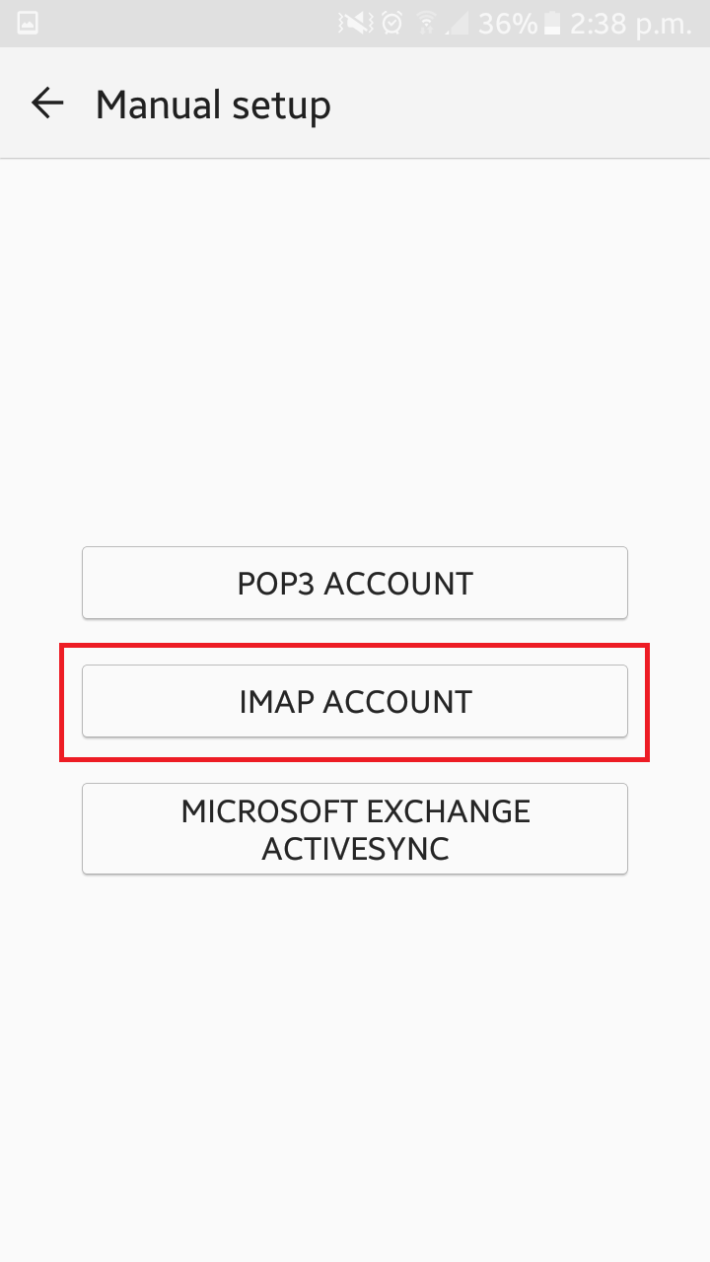Tap the back arrow icon
Screen dimensions: 710x1262
(x=47, y=103)
